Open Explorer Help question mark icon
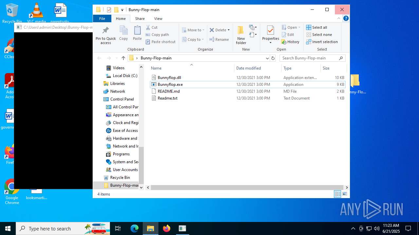Screen dimensions: 419x235 (346, 19)
